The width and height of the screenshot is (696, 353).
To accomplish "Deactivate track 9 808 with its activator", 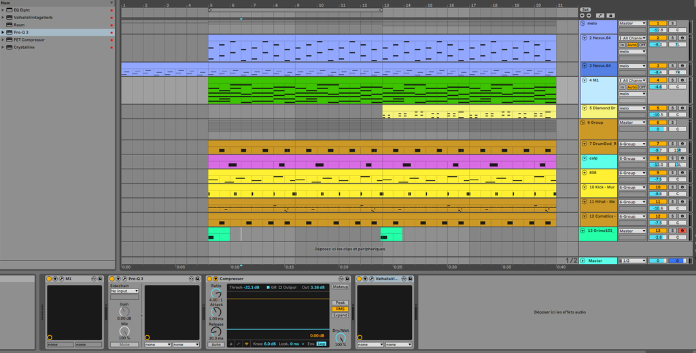I will click(658, 173).
